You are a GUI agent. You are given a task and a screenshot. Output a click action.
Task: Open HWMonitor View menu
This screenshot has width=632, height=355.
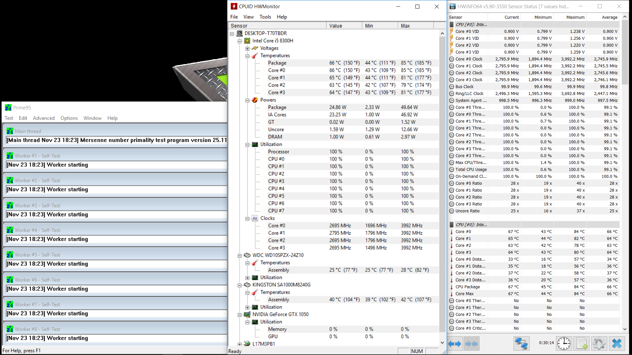(249, 17)
